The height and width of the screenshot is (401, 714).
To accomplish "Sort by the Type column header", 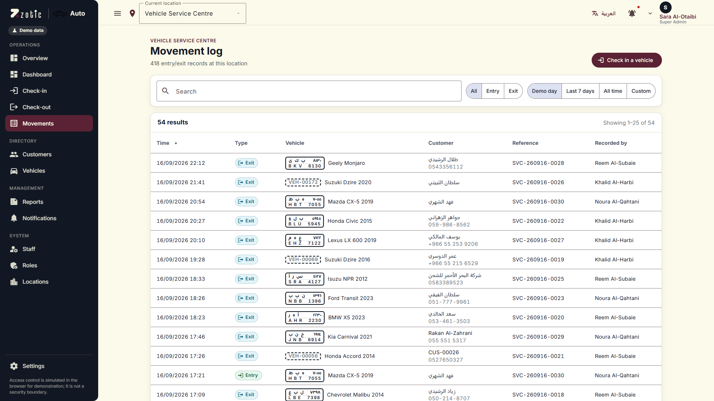I will pos(241,143).
